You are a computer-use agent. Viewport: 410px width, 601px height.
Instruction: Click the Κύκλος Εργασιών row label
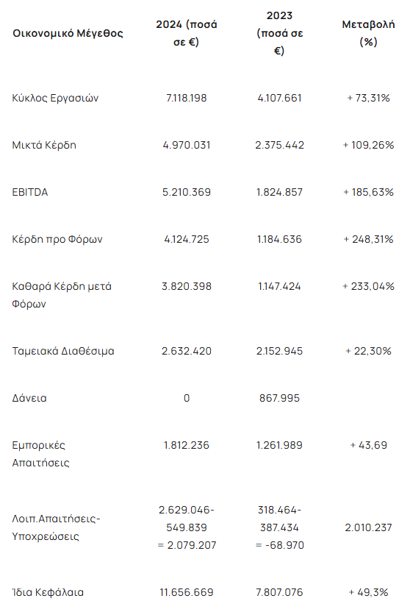pyautogui.click(x=55, y=98)
